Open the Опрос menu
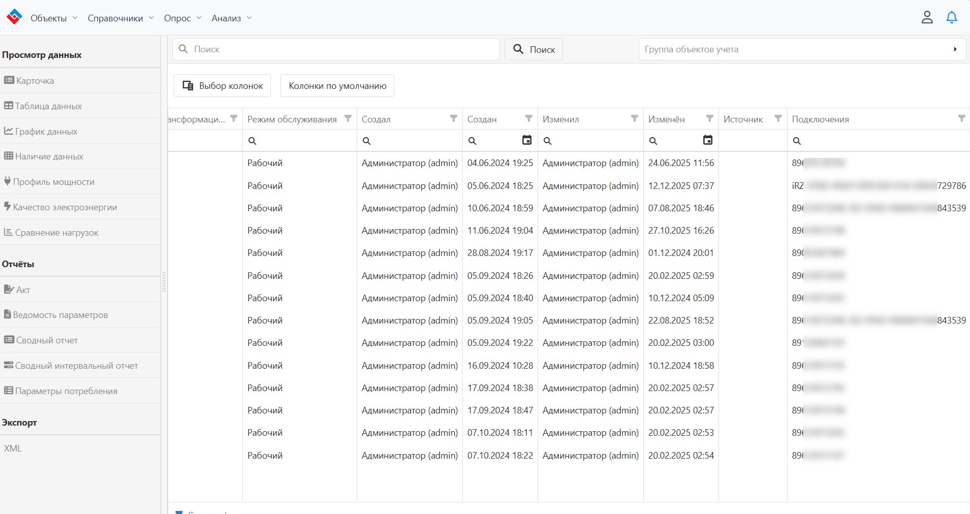970x514 pixels. point(182,18)
